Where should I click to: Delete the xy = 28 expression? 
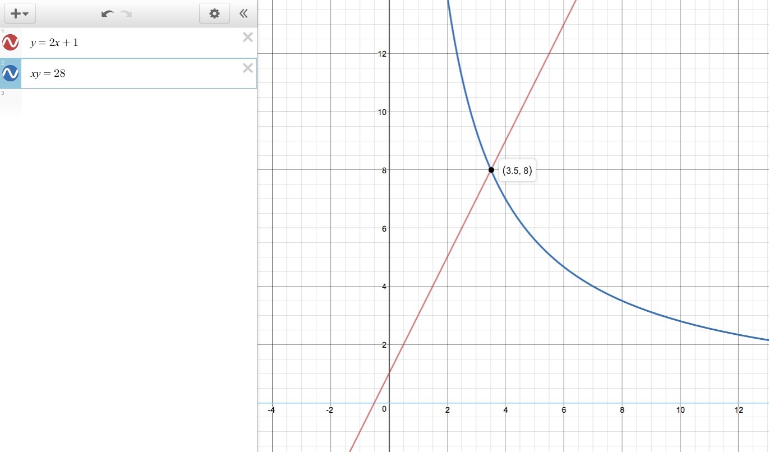pyautogui.click(x=247, y=68)
